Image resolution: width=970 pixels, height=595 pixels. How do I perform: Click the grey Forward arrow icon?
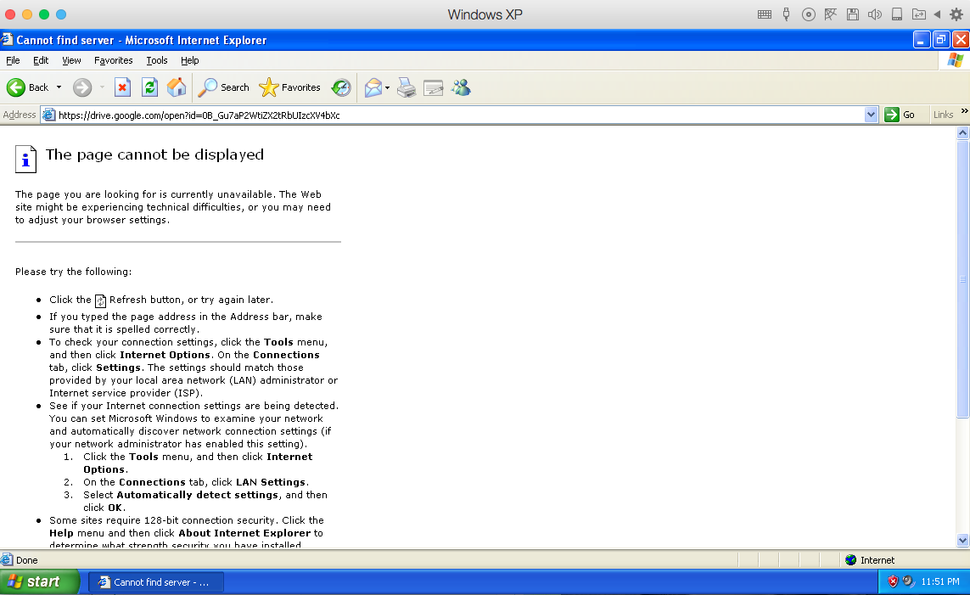pyautogui.click(x=81, y=87)
